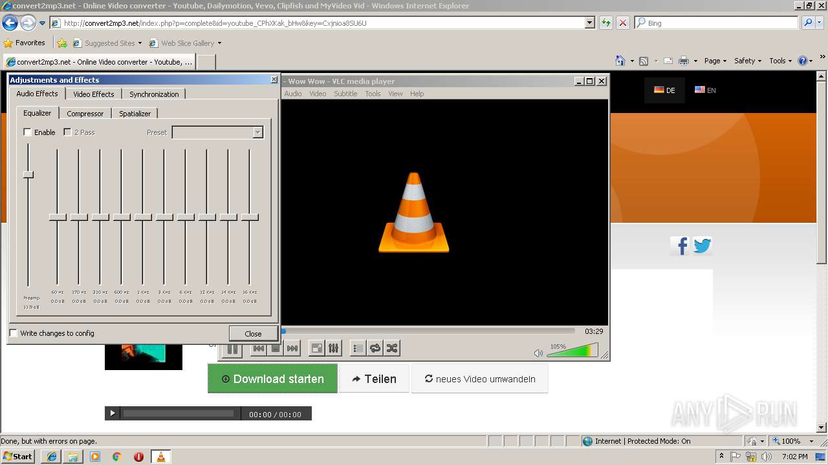Toggle VLC fullscreen mode button
This screenshot has height=465, width=828.
tap(317, 349)
